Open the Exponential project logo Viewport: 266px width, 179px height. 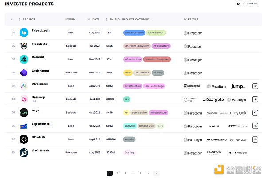(x=24, y=126)
